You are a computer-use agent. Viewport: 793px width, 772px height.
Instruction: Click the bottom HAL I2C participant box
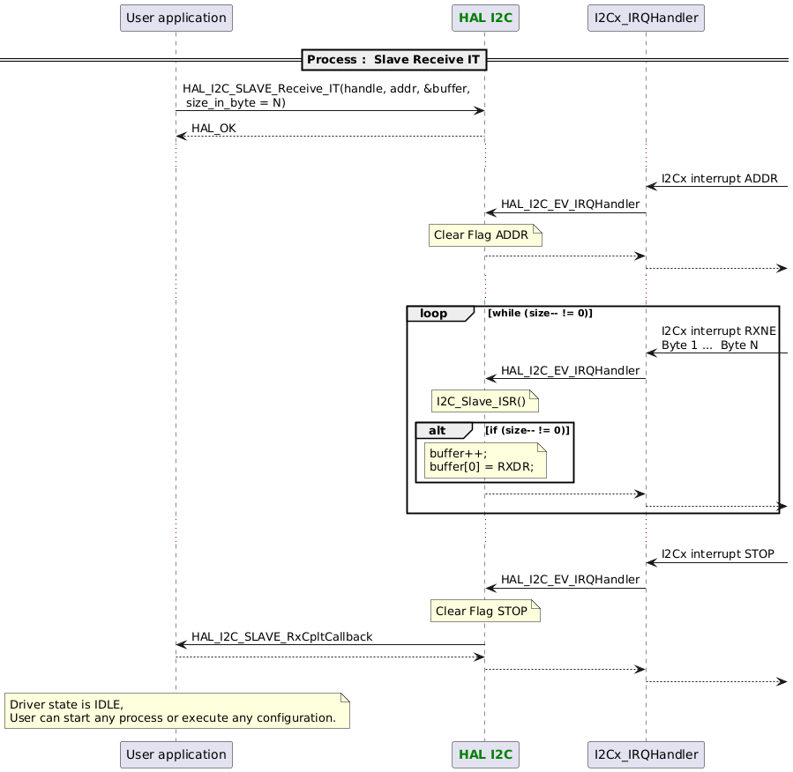click(x=485, y=754)
